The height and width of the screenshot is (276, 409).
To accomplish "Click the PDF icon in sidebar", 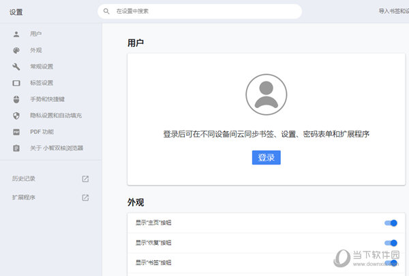I will coord(16,132).
